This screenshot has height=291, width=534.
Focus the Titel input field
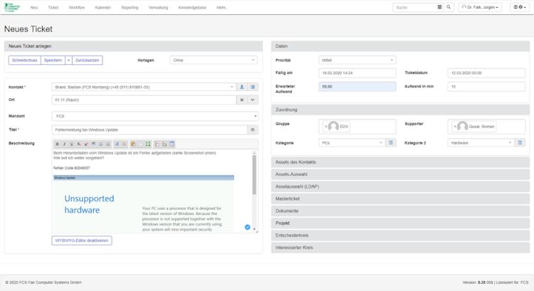coord(150,129)
